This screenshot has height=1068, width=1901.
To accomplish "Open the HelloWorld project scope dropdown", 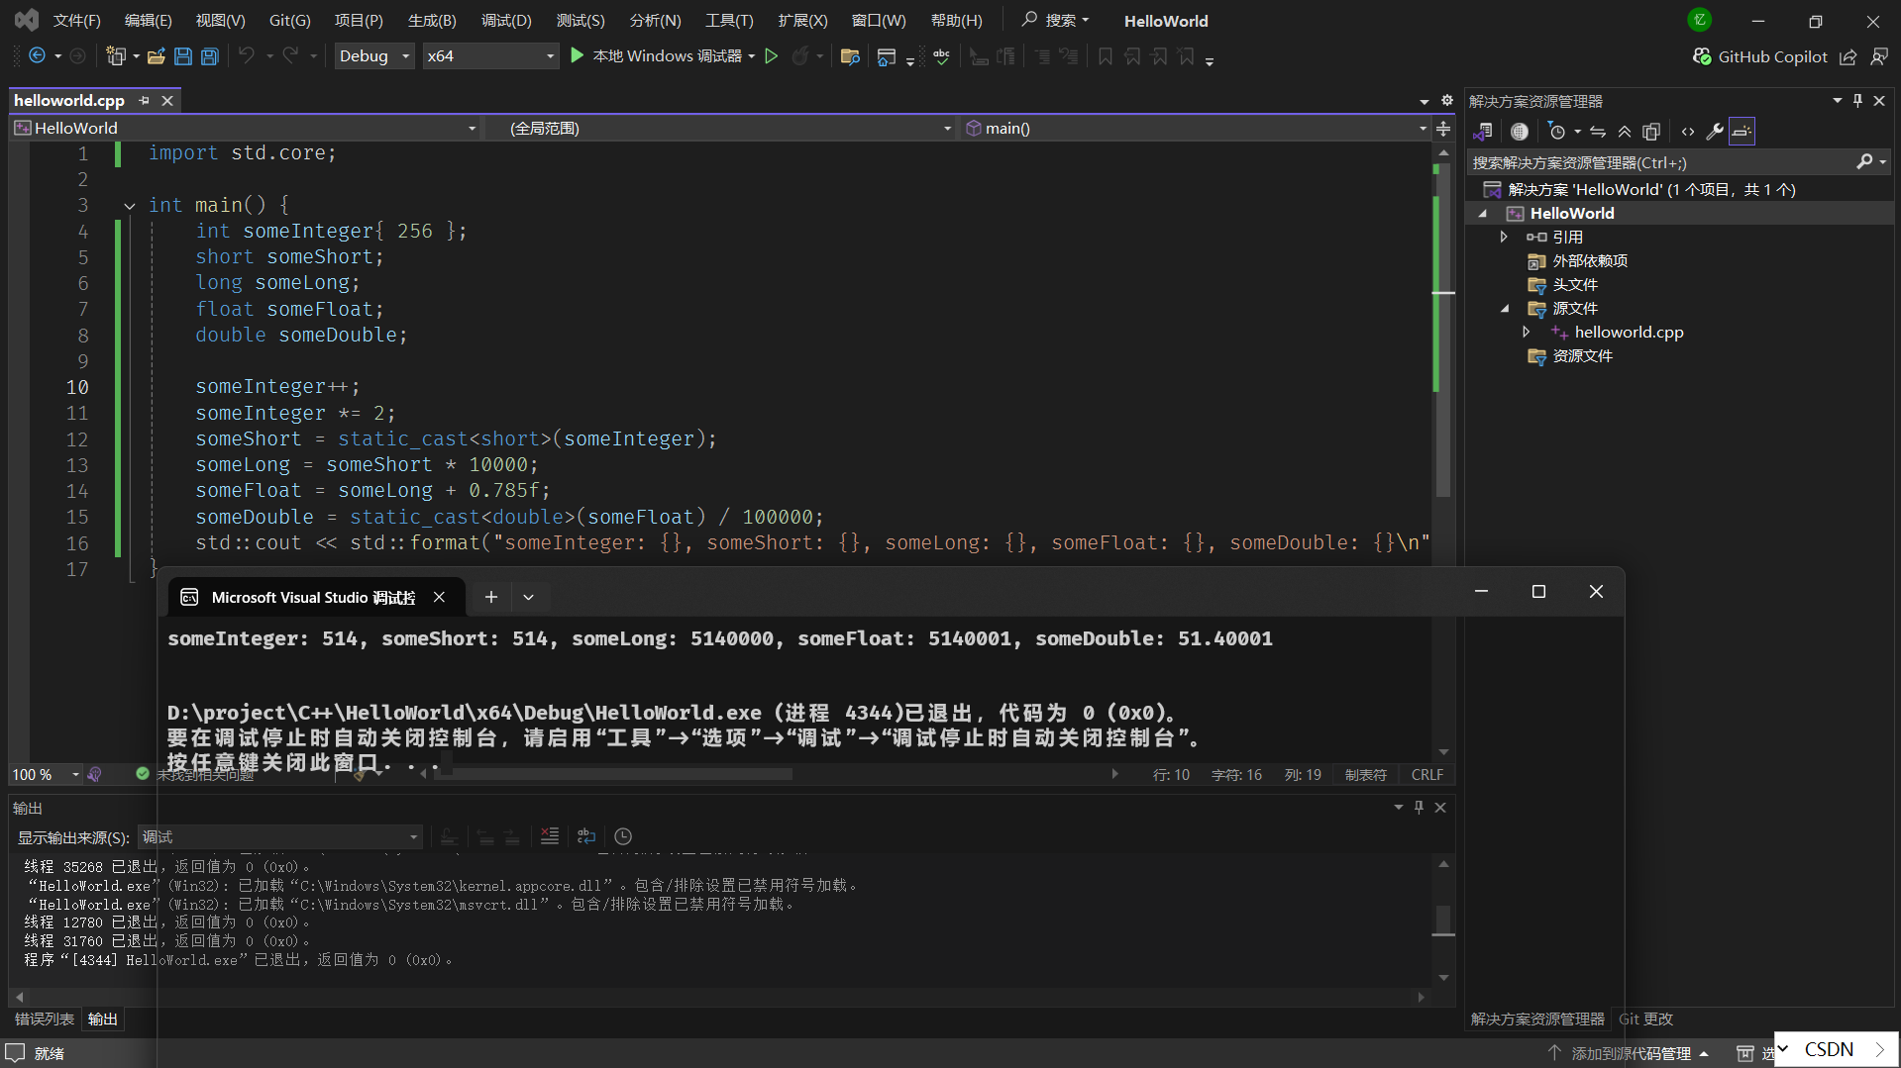I will click(246, 128).
